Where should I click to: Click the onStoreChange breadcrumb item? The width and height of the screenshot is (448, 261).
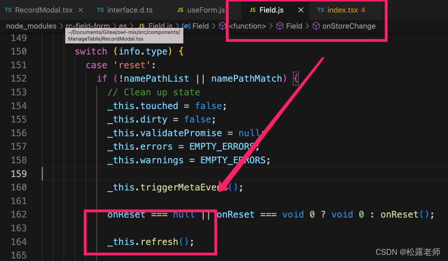tap(349, 26)
